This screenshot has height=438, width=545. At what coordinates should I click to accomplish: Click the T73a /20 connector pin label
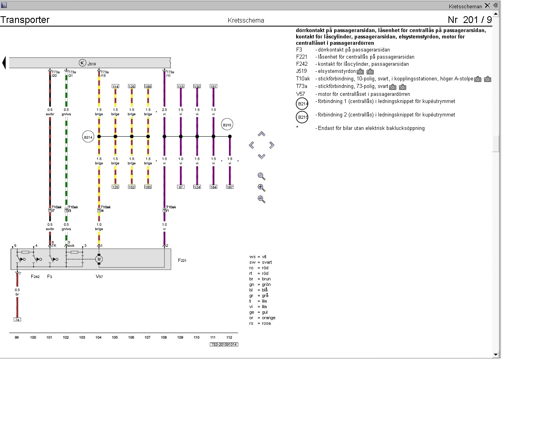pyautogui.click(x=55, y=74)
